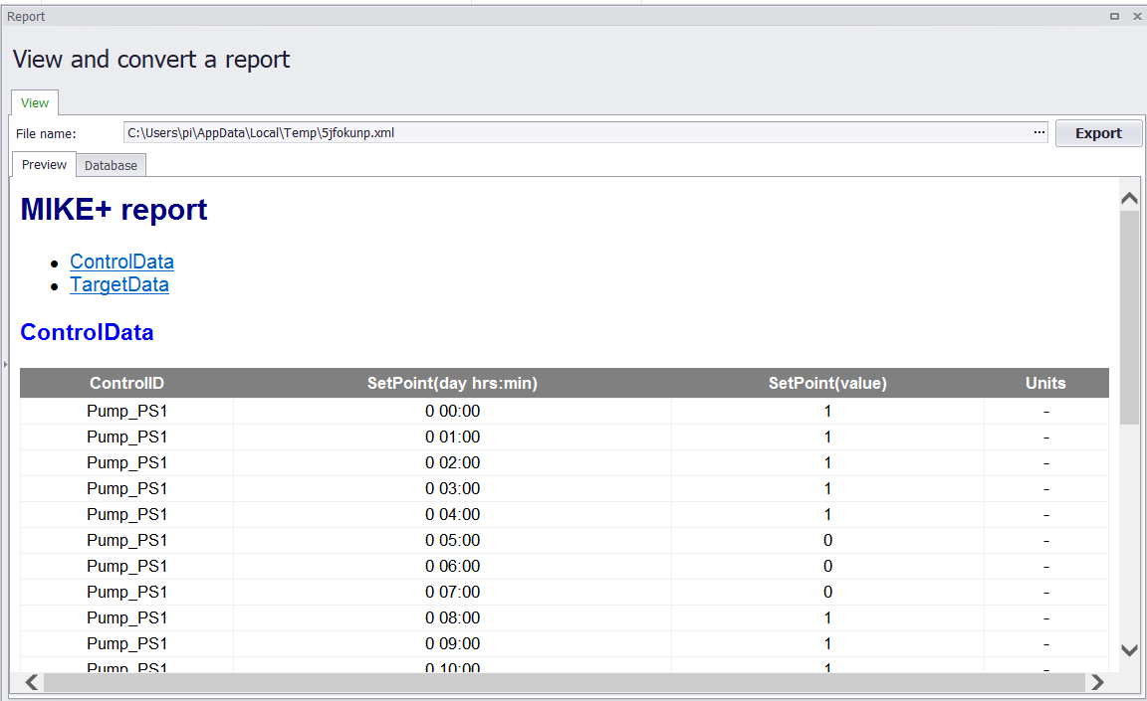
Task: Click horizontal scrollbar right arrow
Action: point(1097,682)
